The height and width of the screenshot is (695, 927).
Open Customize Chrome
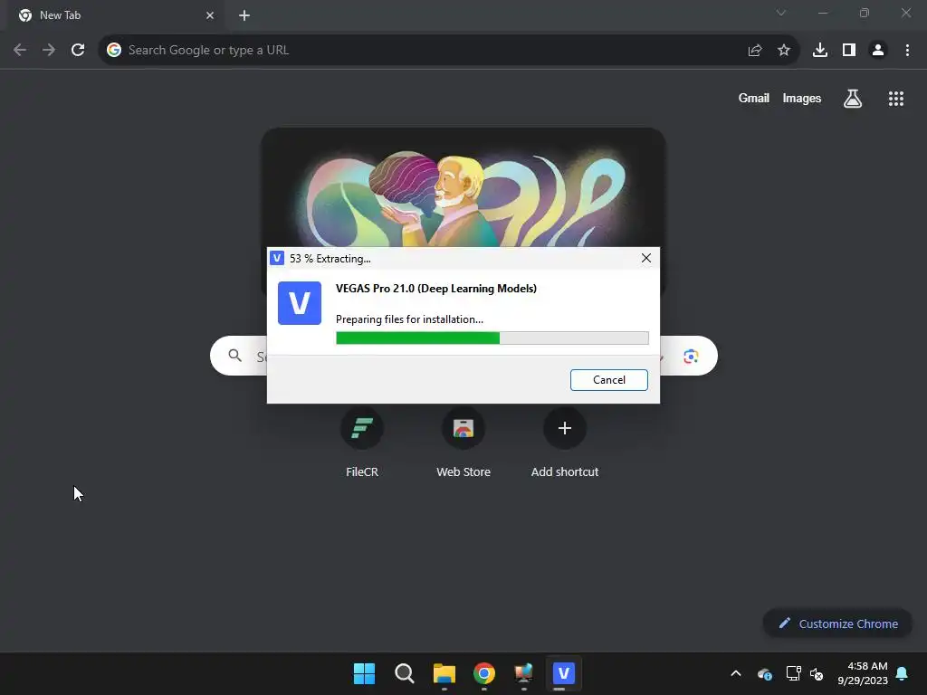pyautogui.click(x=837, y=624)
